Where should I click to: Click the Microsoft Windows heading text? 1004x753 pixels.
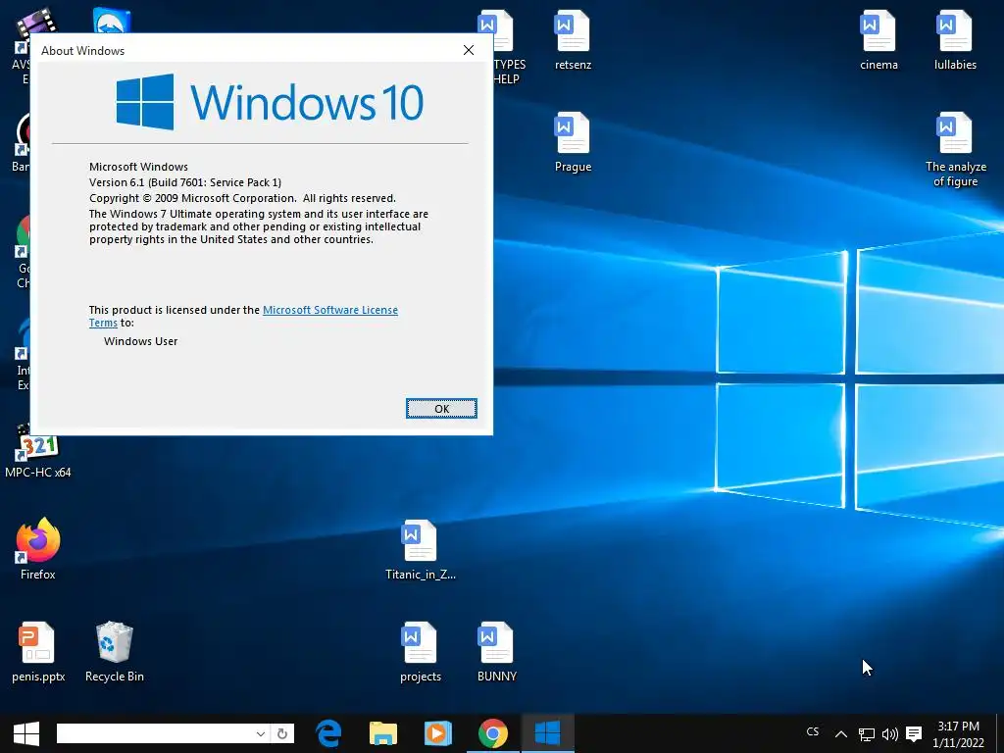(138, 167)
